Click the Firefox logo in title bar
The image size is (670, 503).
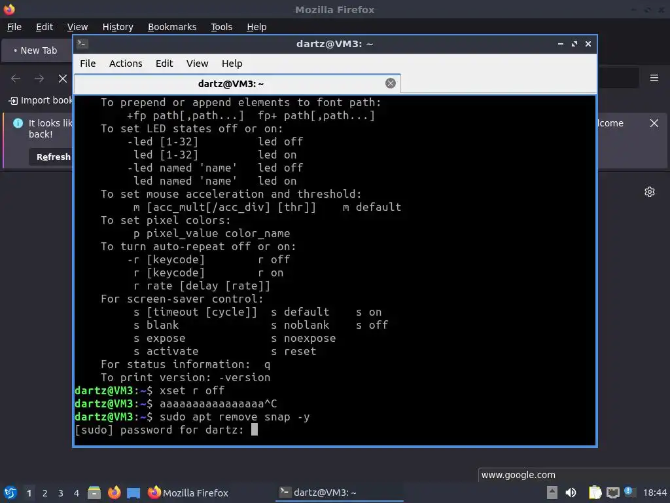coord(9,9)
